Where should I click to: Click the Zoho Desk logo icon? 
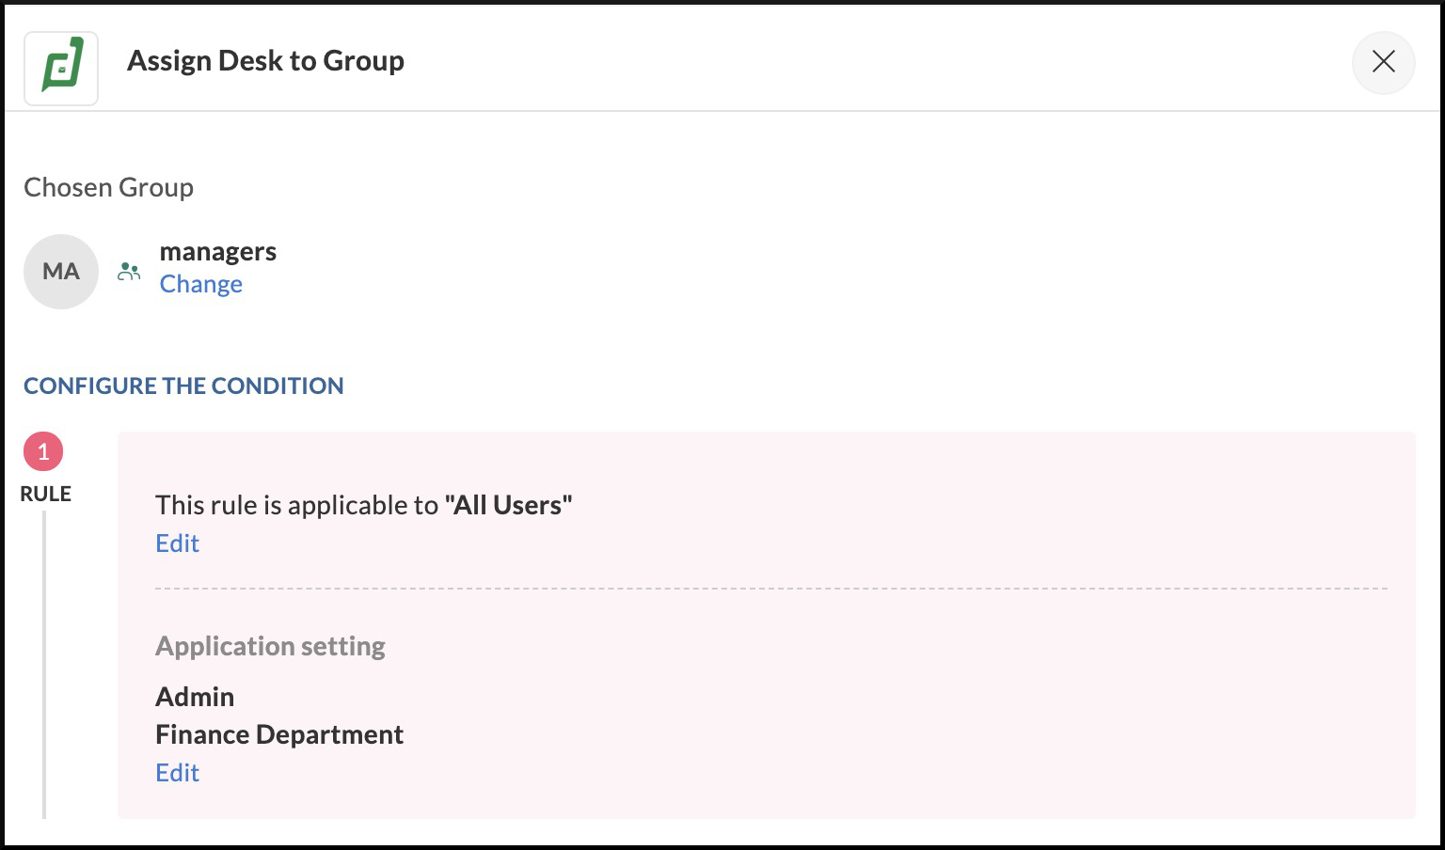61,67
